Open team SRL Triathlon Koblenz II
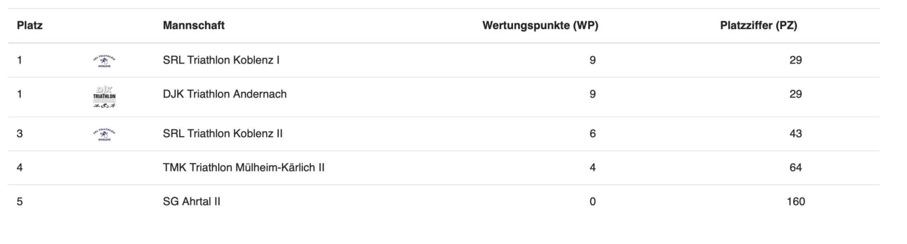The width and height of the screenshot is (907, 244). [223, 133]
